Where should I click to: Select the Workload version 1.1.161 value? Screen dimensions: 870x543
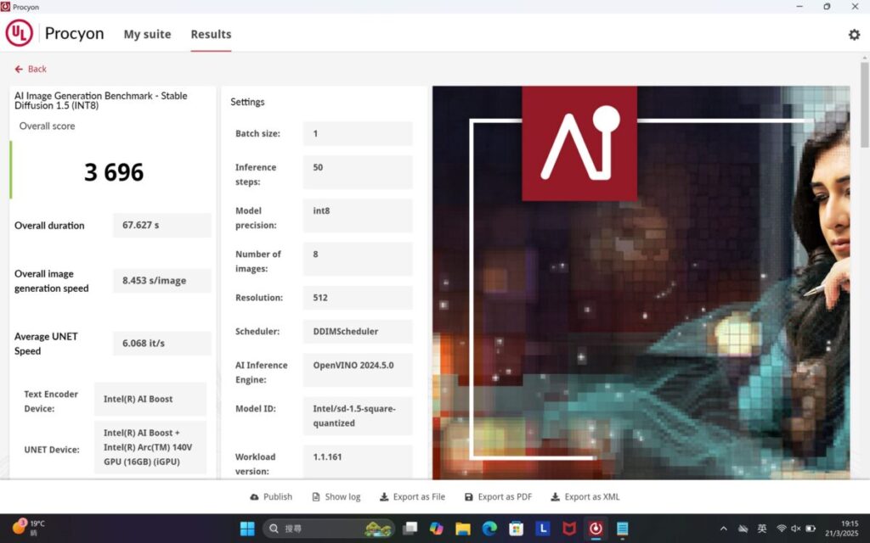[x=358, y=462]
